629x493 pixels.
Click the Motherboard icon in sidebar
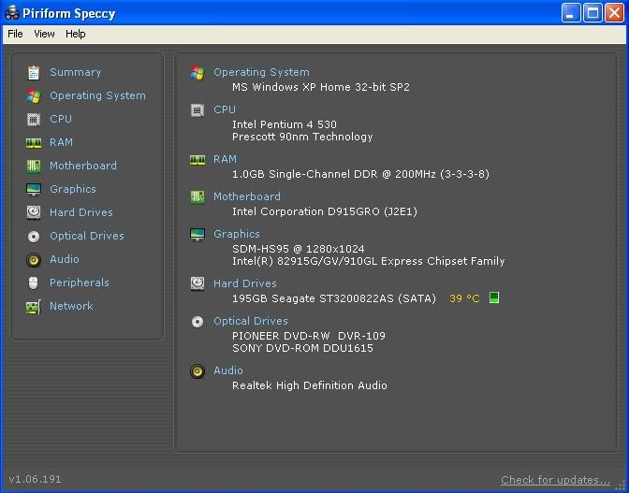click(34, 166)
